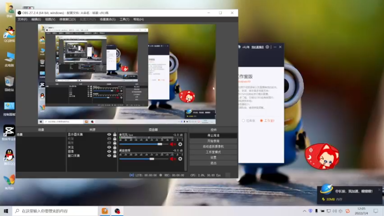Viewport: 384px width, 216px height.
Task: Open the 帮助(H) menu
Action: 138,19
